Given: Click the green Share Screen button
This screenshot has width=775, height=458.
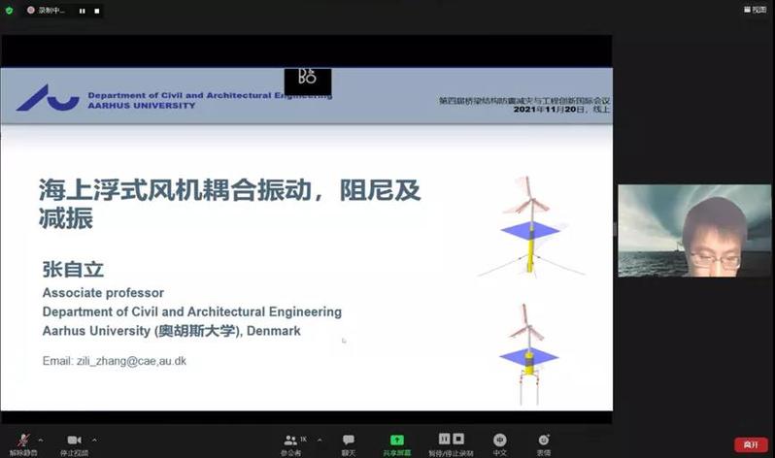Looking at the screenshot, I should coord(396,442).
